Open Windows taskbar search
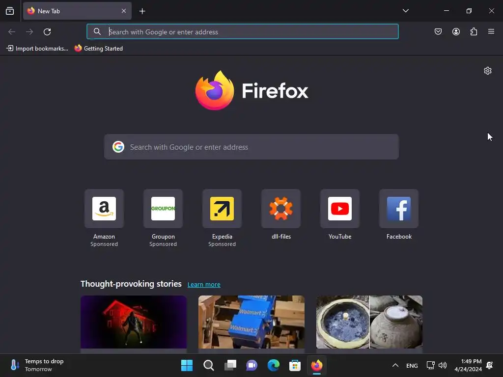This screenshot has width=503, height=377. tap(208, 365)
